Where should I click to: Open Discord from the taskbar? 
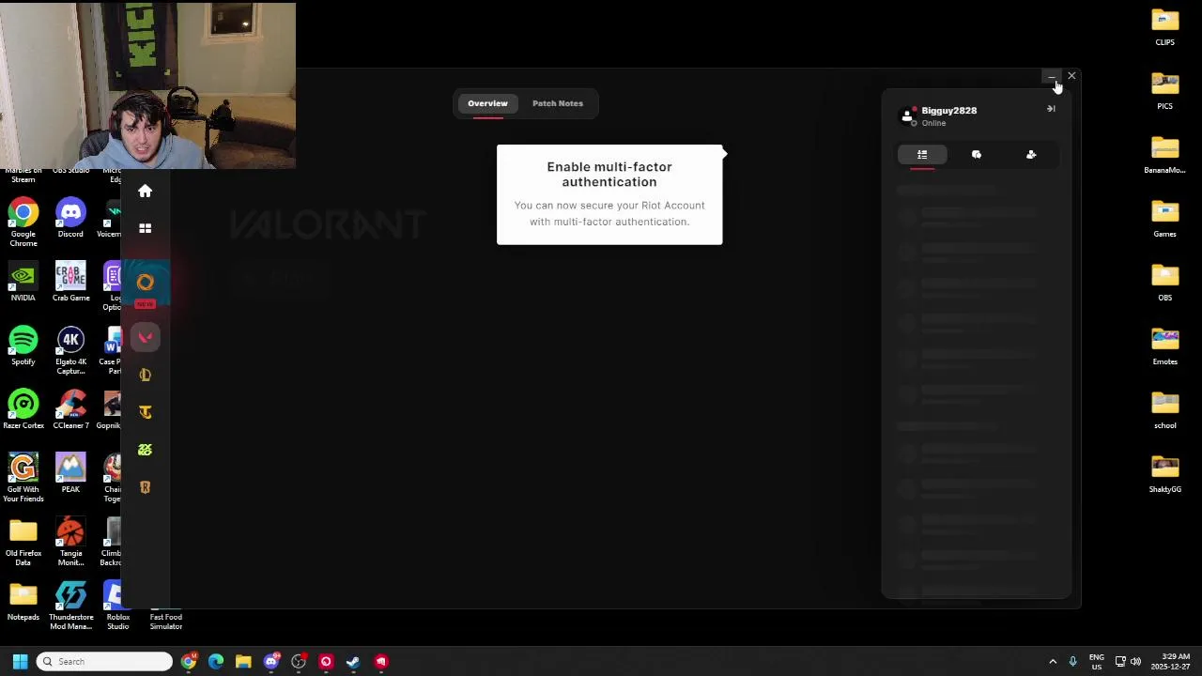tap(271, 661)
